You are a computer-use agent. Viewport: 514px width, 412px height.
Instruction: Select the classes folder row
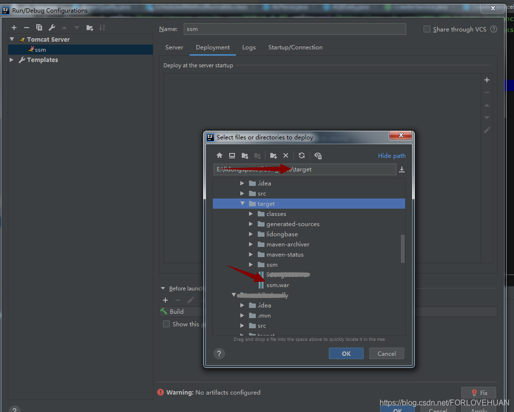coord(309,214)
